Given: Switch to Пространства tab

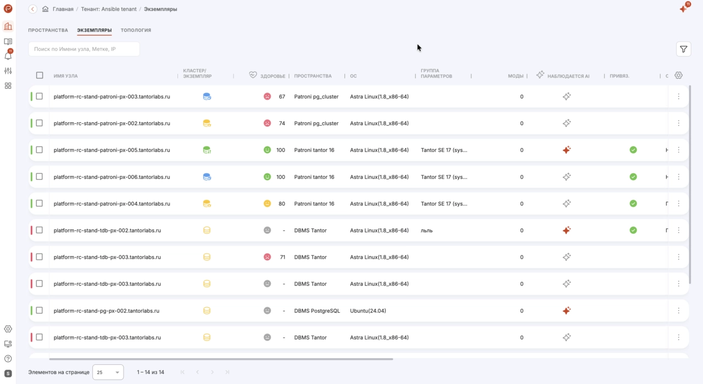Looking at the screenshot, I should 48,30.
